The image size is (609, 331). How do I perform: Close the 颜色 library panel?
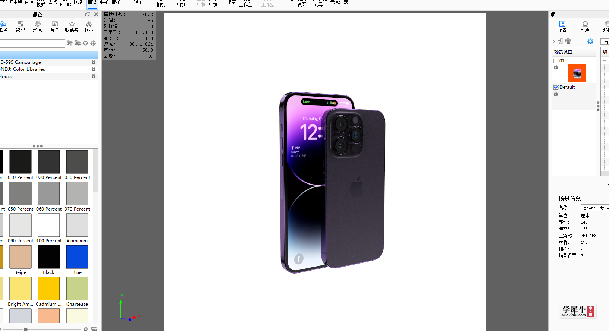click(96, 14)
